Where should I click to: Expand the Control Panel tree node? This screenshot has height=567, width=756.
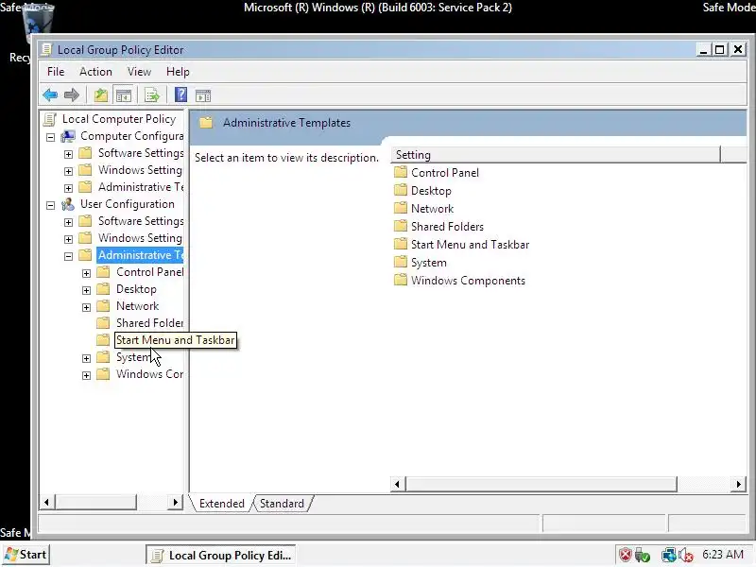(x=86, y=273)
